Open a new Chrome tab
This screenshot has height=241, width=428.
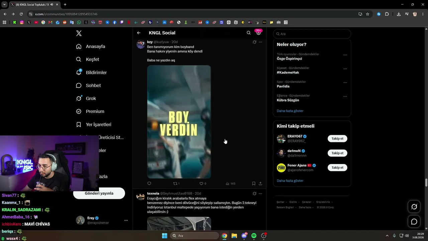65,5
